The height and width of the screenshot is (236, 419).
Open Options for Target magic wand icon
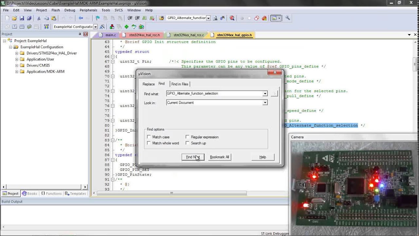[102, 27]
